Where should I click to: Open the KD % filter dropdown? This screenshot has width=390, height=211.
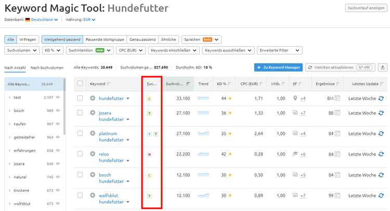[53, 50]
